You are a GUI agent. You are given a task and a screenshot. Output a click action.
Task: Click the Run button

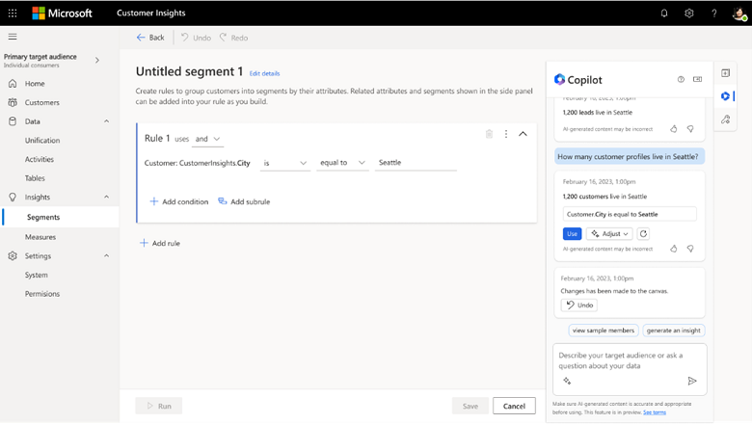click(x=159, y=406)
